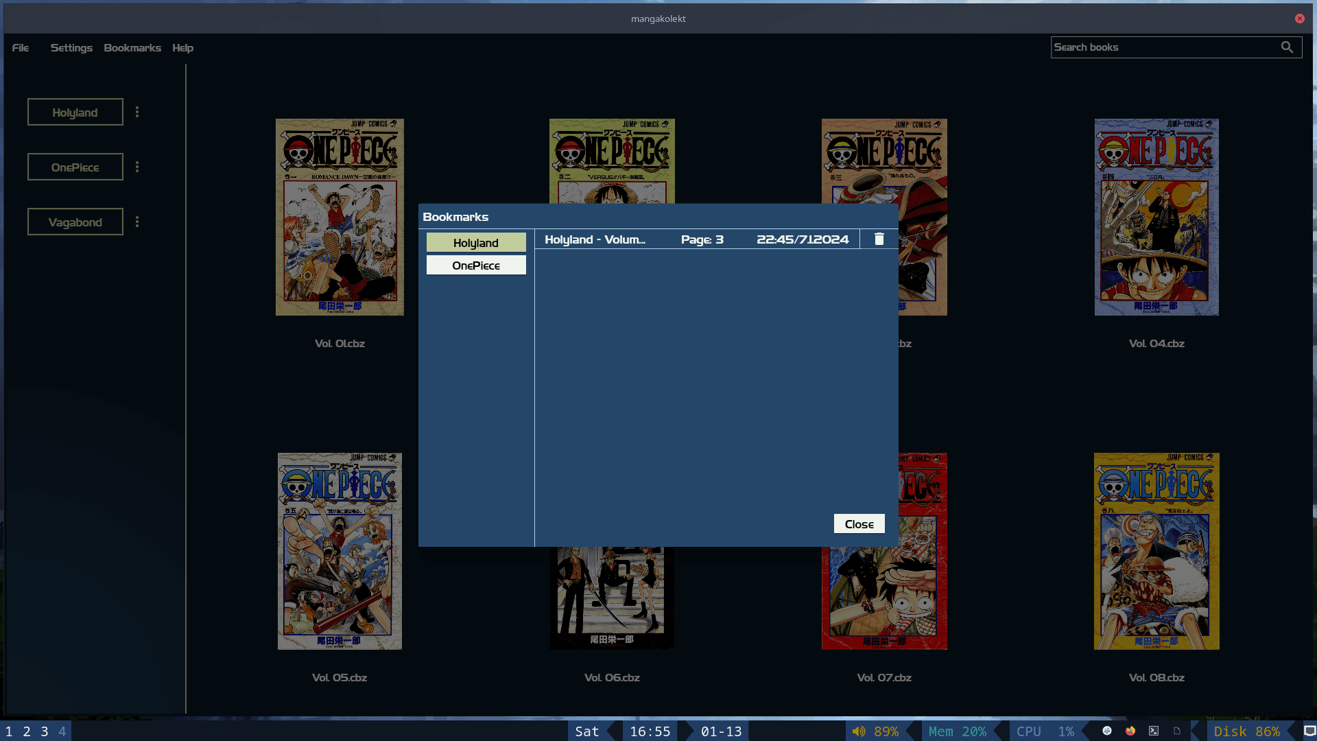Open Vol. 06.cbz cover thumbnail
The width and height of the screenshot is (1317, 741).
pyautogui.click(x=612, y=598)
